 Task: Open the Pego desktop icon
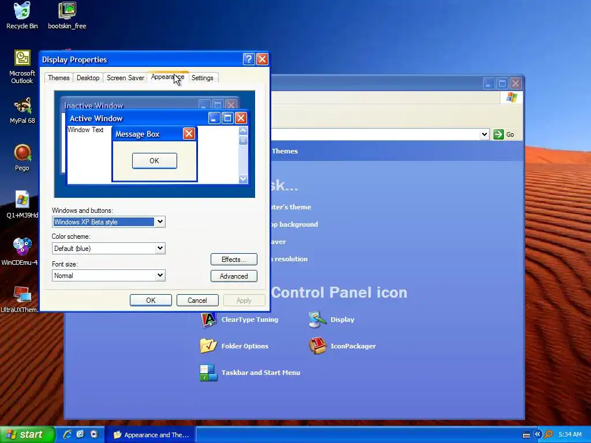point(22,158)
